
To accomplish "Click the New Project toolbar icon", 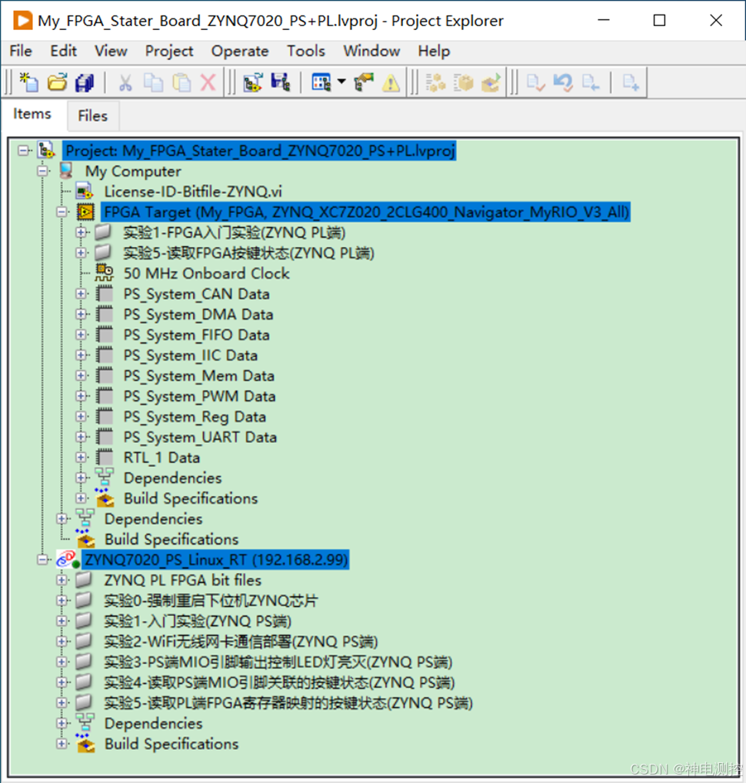I will click(x=29, y=82).
